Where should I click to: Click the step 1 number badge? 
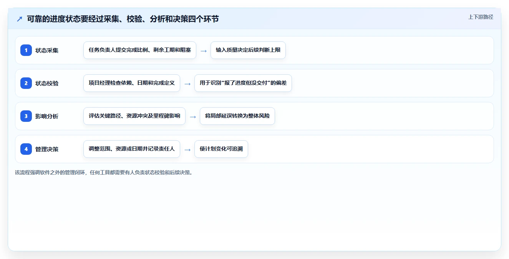pyautogui.click(x=26, y=50)
